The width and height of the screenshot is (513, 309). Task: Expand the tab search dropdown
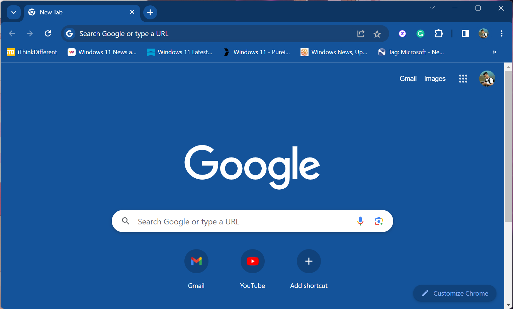(x=14, y=12)
